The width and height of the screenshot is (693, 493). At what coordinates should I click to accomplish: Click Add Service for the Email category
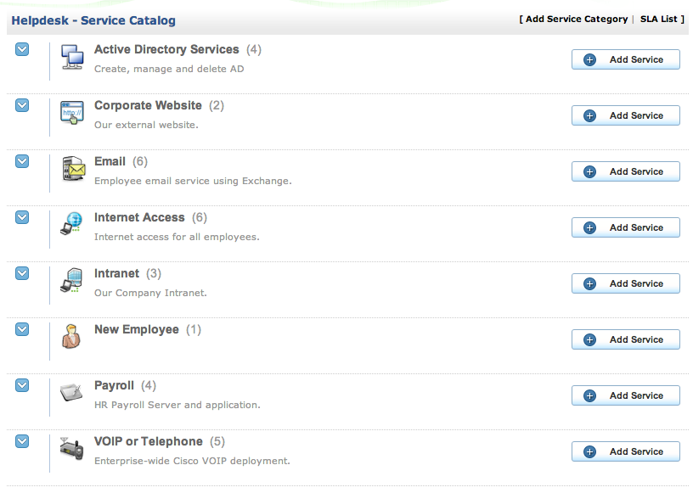pos(626,171)
